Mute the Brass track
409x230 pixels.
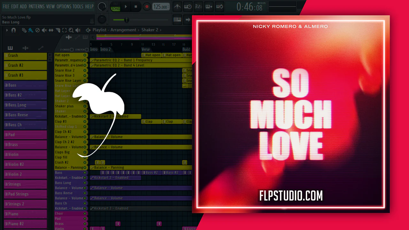click(x=85, y=224)
